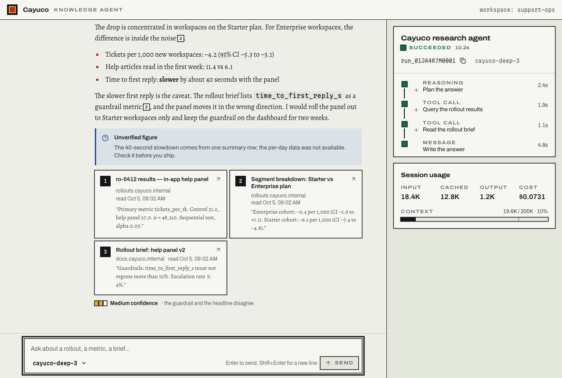Click the '12.8K' cached tokens value

point(450,197)
